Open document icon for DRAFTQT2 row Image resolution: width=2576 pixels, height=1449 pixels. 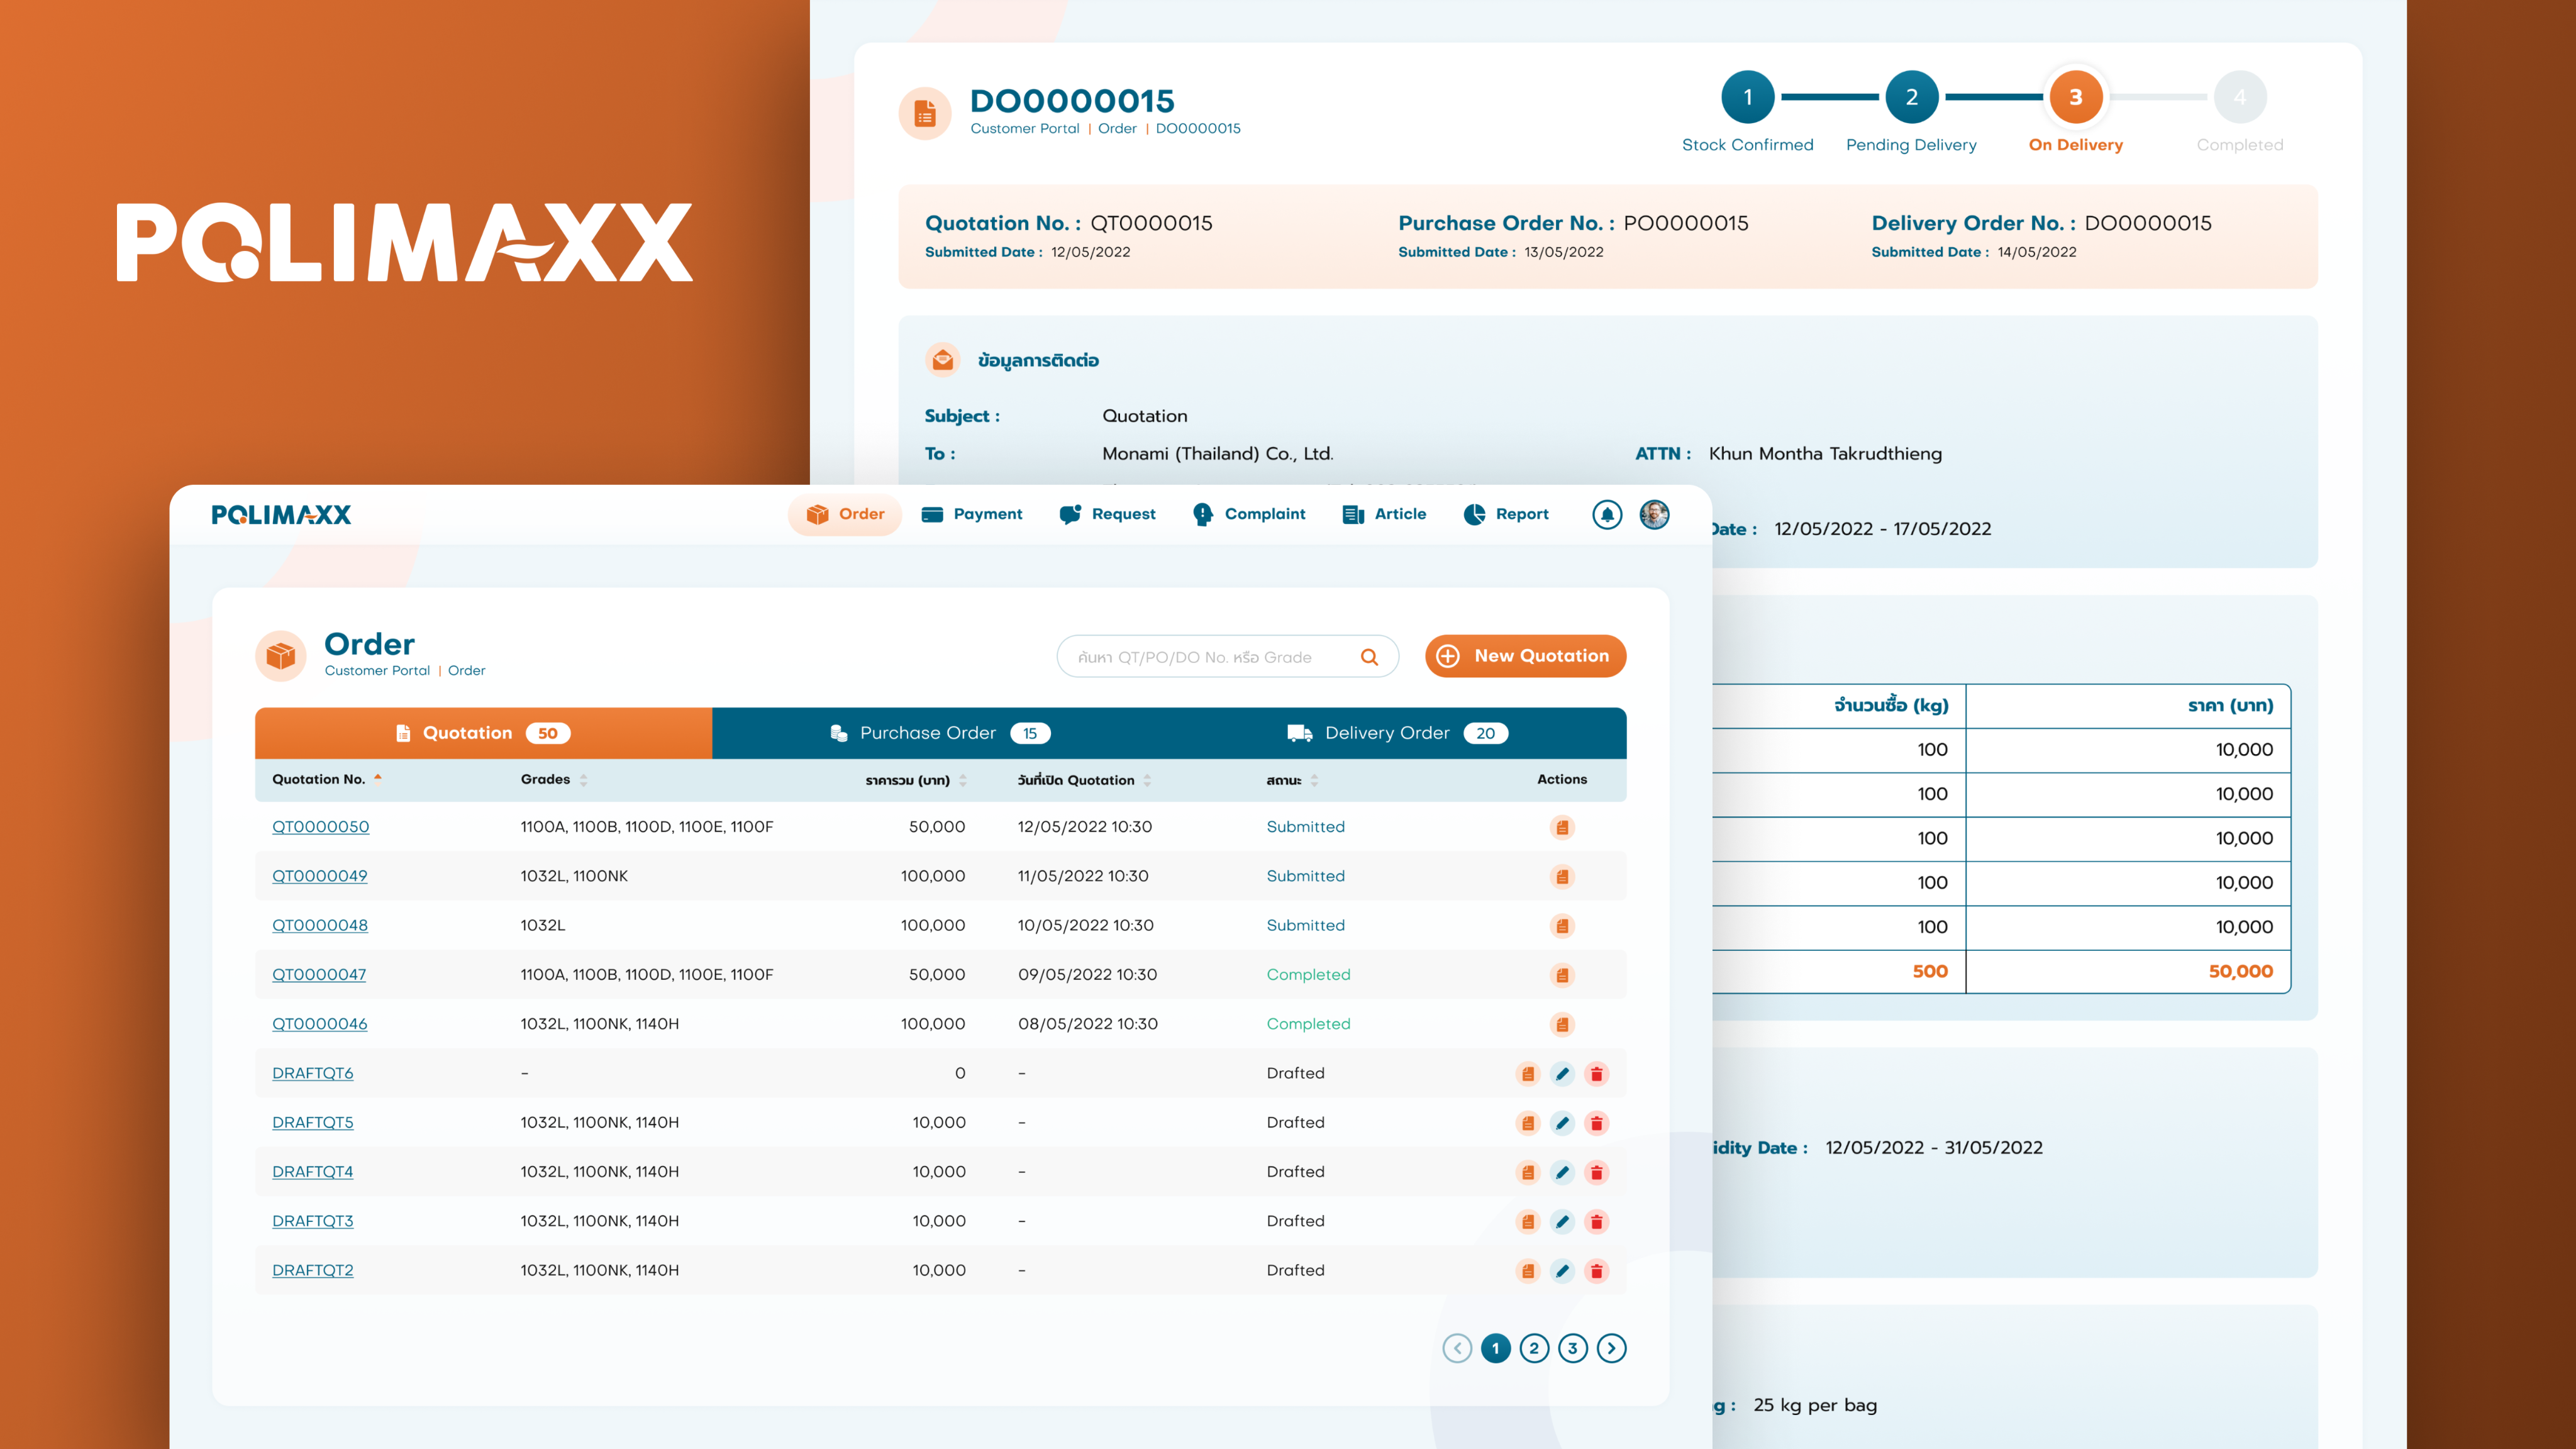1527,1271
